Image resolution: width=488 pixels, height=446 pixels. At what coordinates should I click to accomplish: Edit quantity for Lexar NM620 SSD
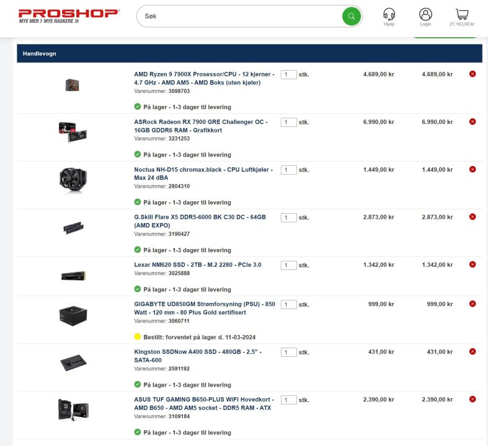(x=288, y=265)
